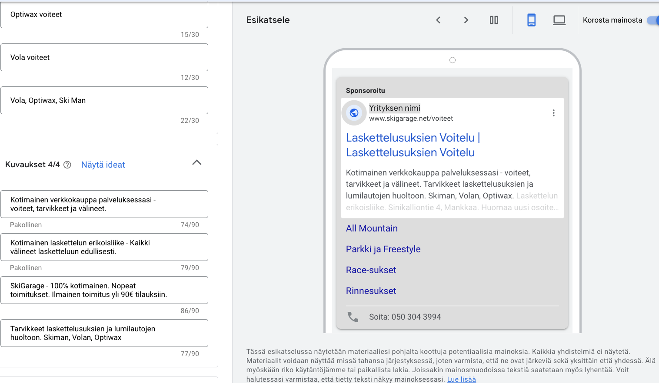Image resolution: width=659 pixels, height=383 pixels.
Task: Click the phone icon beside Soita
Action: (353, 317)
